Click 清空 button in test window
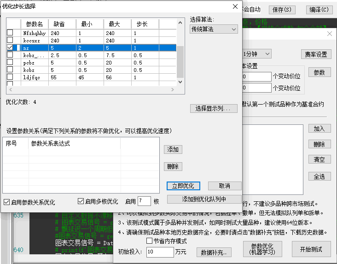Screen dimensions: 337x264 tap(320, 159)
